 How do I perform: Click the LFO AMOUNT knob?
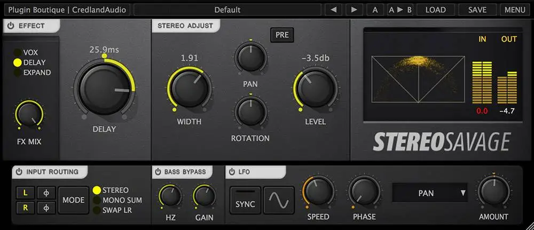(x=493, y=191)
